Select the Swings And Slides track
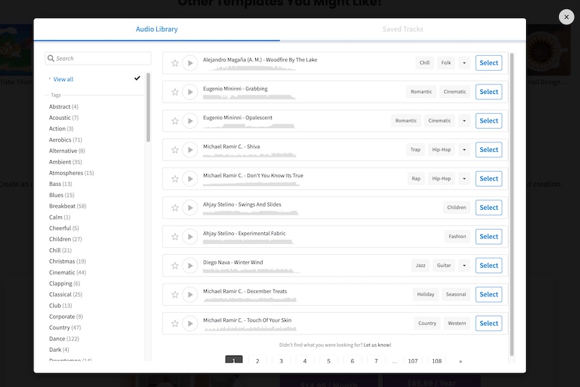This screenshot has width=580, height=387. tap(489, 208)
